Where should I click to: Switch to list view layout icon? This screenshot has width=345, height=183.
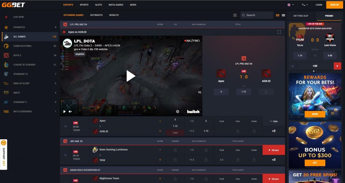(x=283, y=15)
